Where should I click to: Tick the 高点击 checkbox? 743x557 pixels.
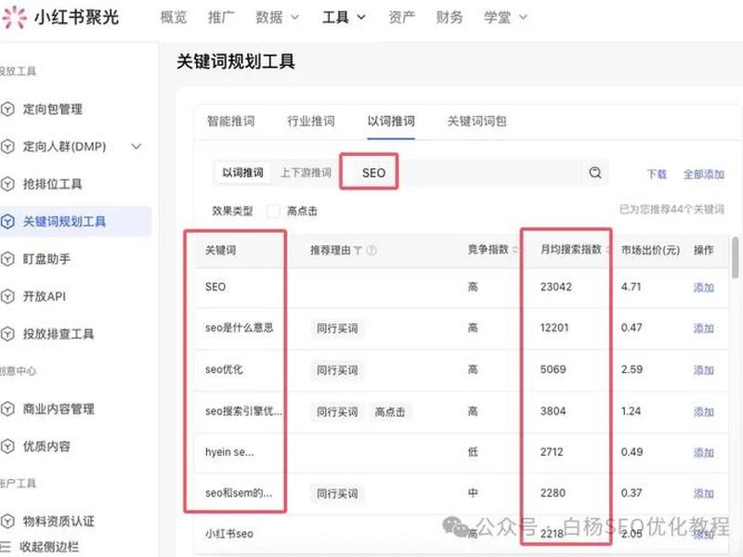pos(273,211)
